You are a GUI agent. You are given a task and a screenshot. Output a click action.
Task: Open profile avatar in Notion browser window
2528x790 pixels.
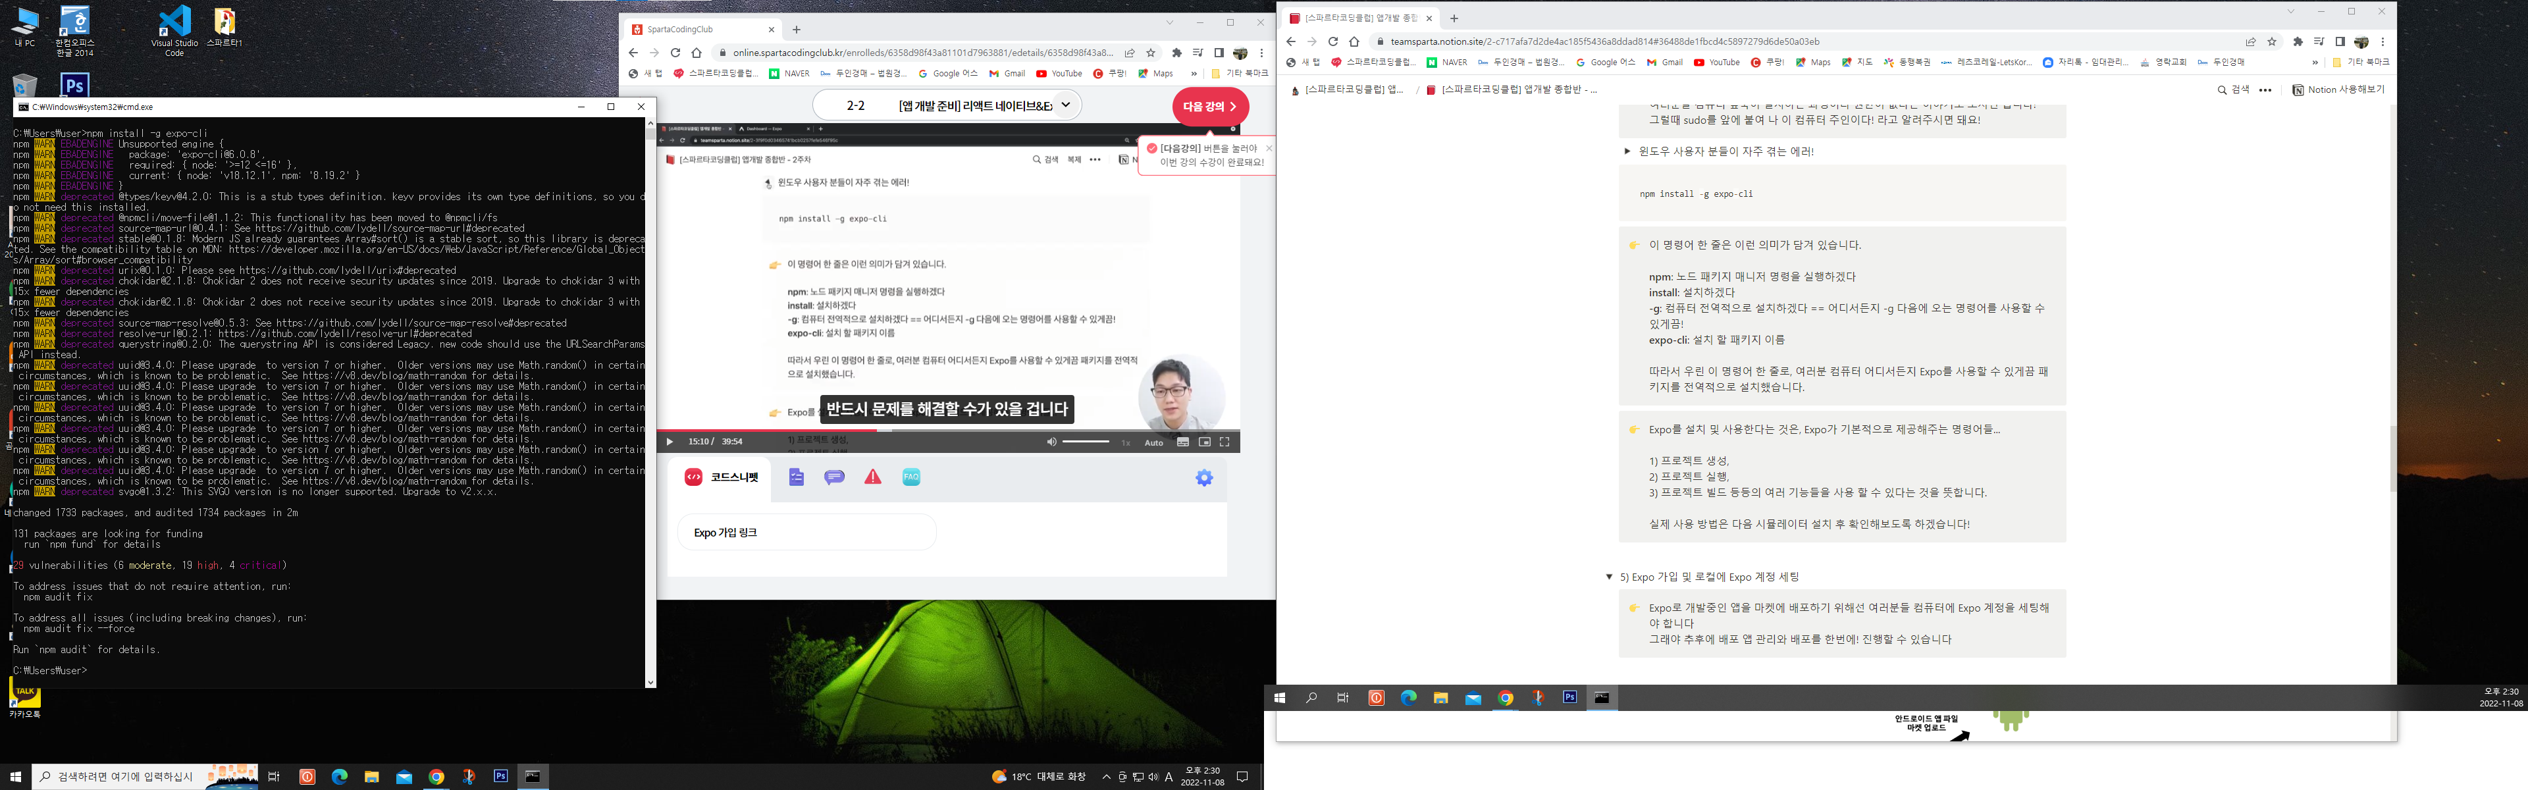click(x=2361, y=41)
